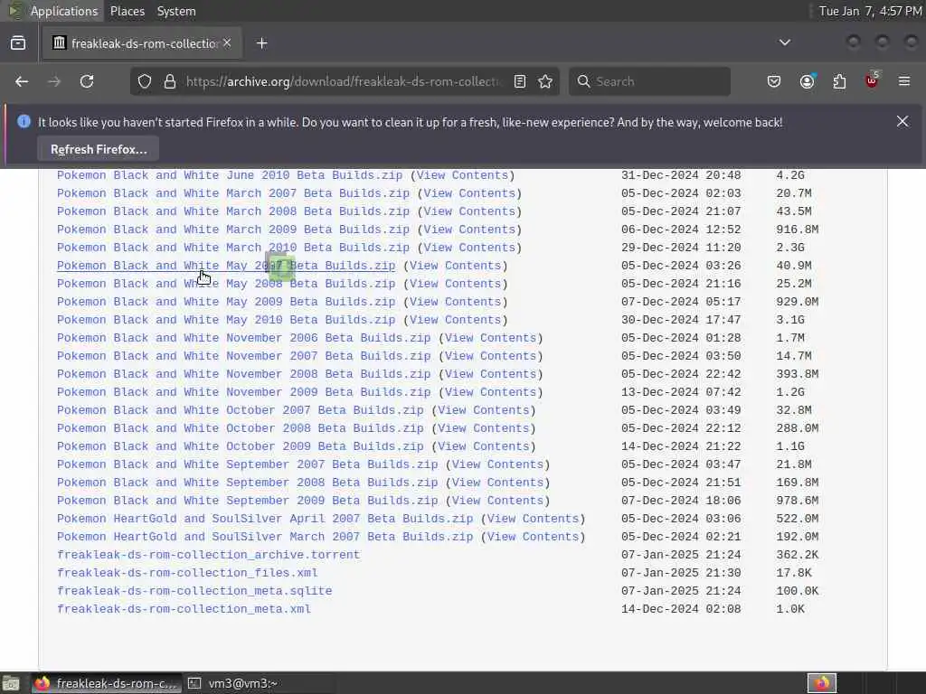Open freakleak-ds-rom-collection_archive.torrent link
Viewport: 926px width, 694px height.
click(x=209, y=555)
